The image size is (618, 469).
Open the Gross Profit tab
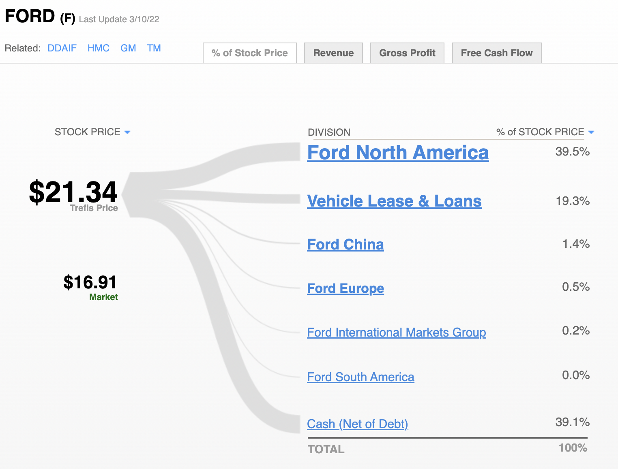(407, 53)
